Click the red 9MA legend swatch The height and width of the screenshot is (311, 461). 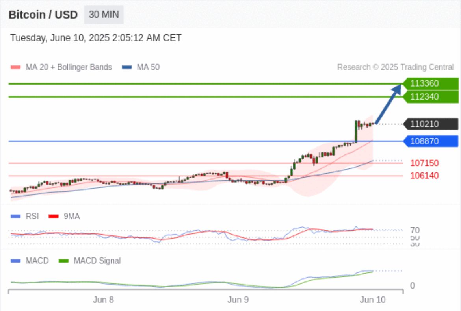pos(53,217)
